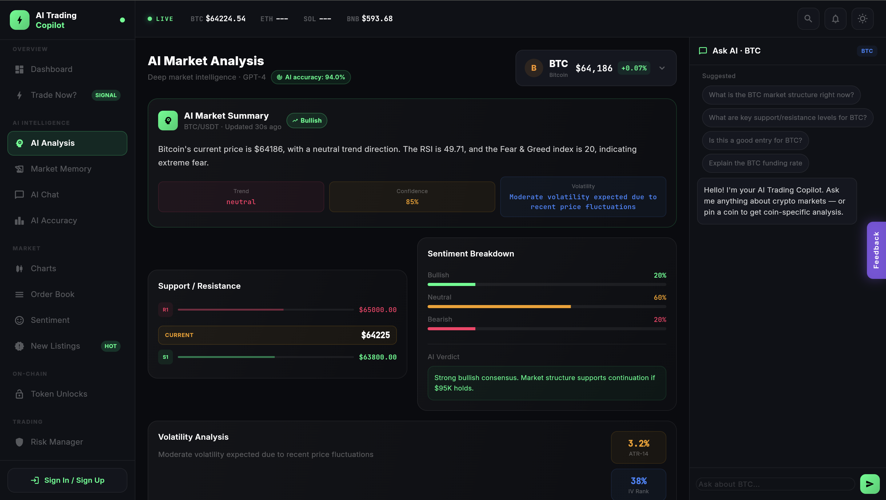
Task: Click the Trade Now lightning icon
Action: coord(19,95)
